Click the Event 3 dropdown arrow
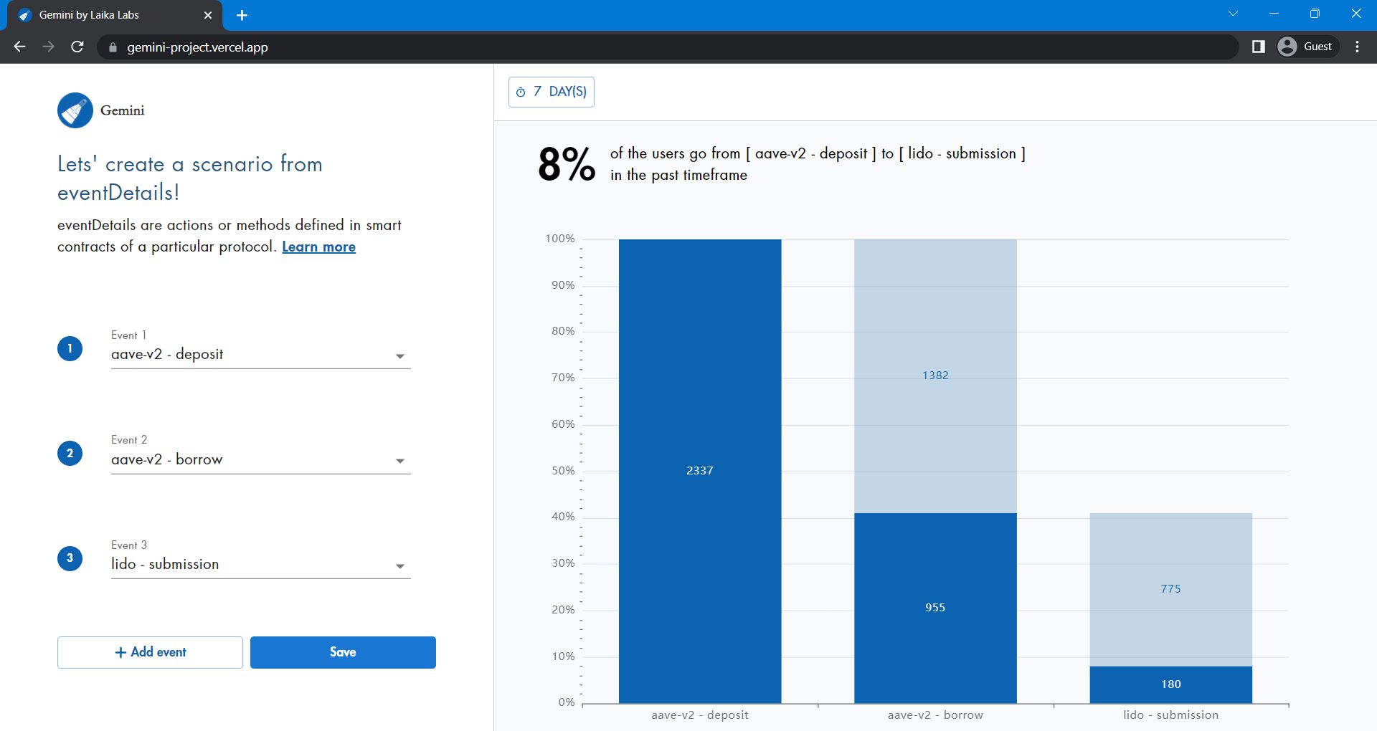 (400, 566)
